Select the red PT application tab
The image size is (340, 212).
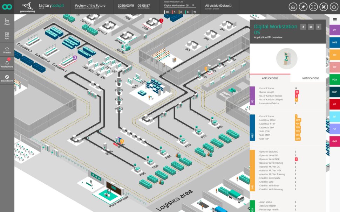click(335, 104)
